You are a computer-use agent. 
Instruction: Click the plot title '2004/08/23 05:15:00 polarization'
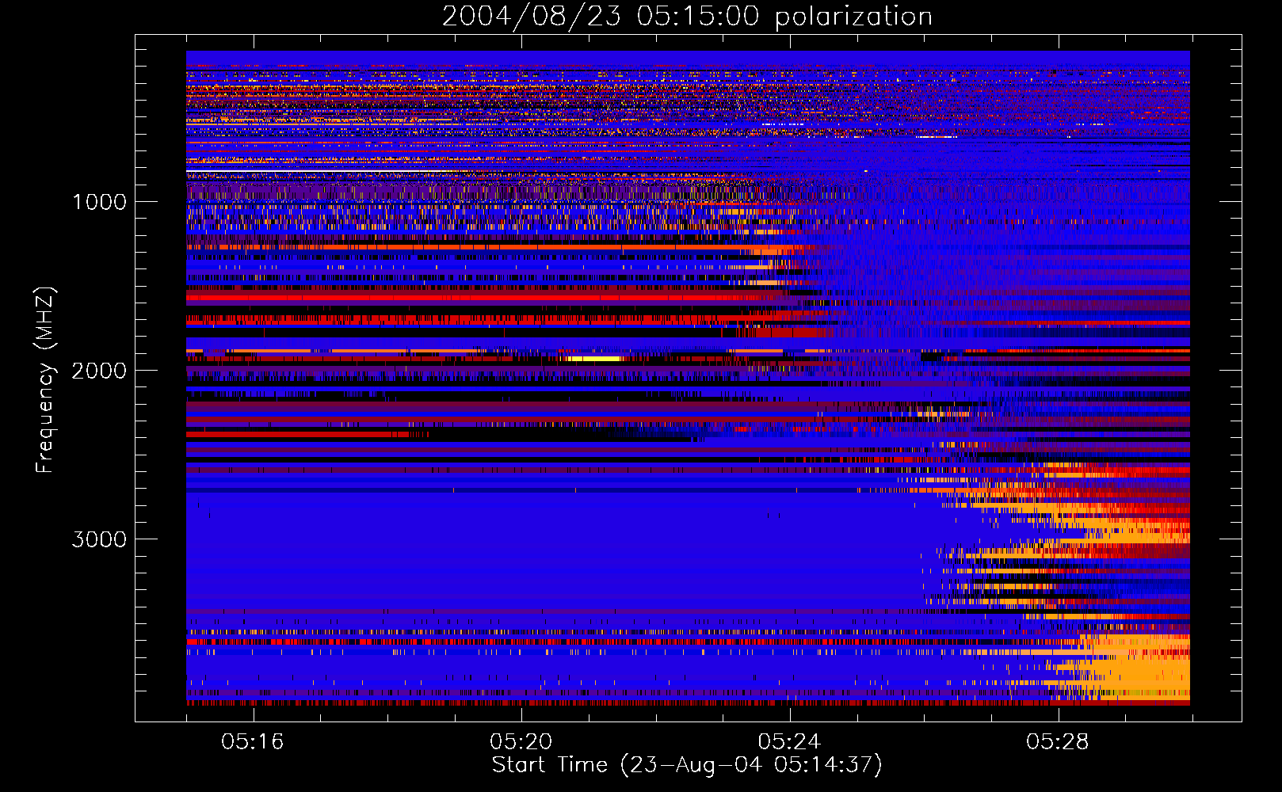click(687, 17)
